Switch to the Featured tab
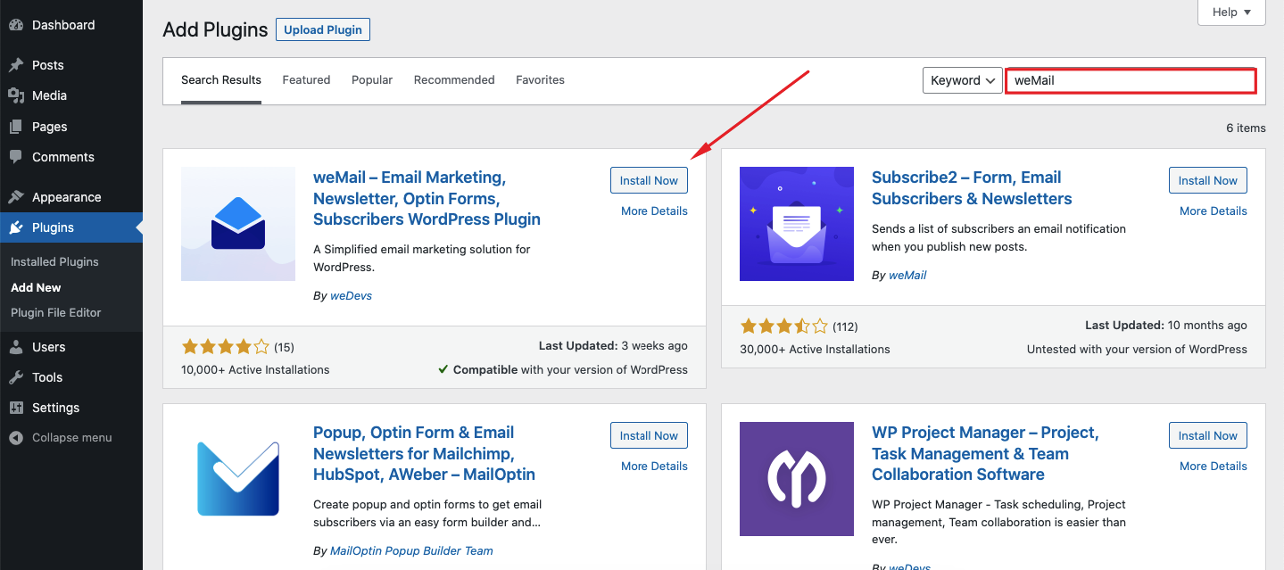Screen dimensions: 1284x570 coord(306,79)
